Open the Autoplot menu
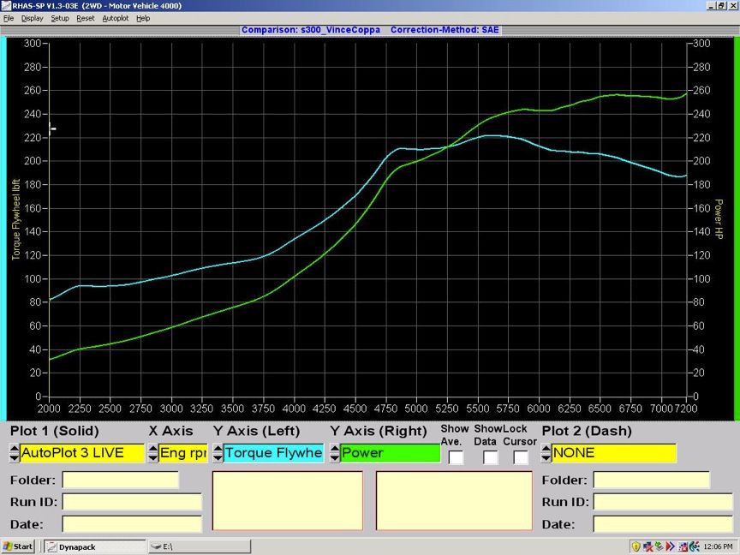 point(115,18)
